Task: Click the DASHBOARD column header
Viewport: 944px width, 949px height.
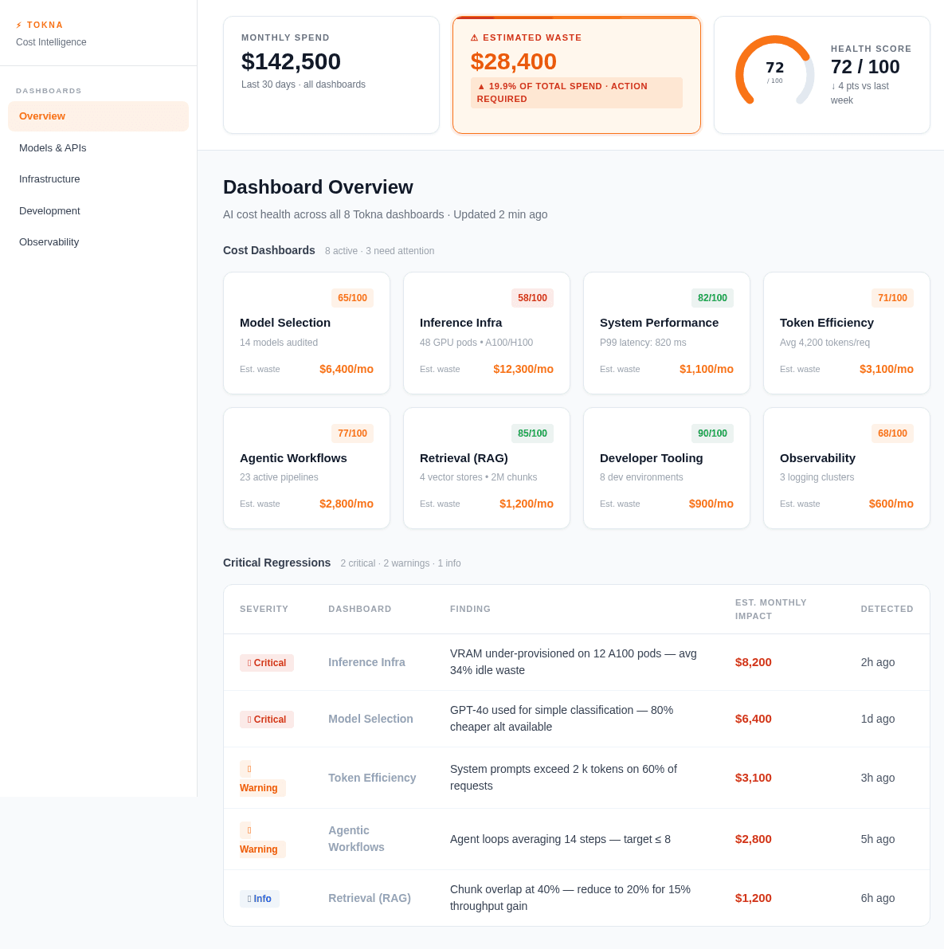Action: (360, 609)
